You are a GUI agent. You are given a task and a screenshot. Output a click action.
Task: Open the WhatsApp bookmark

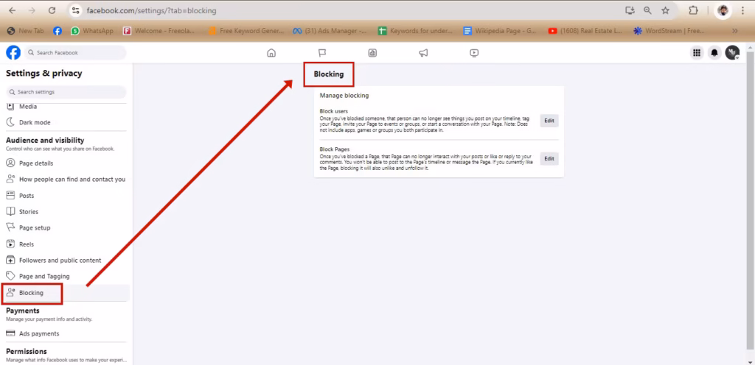(92, 31)
